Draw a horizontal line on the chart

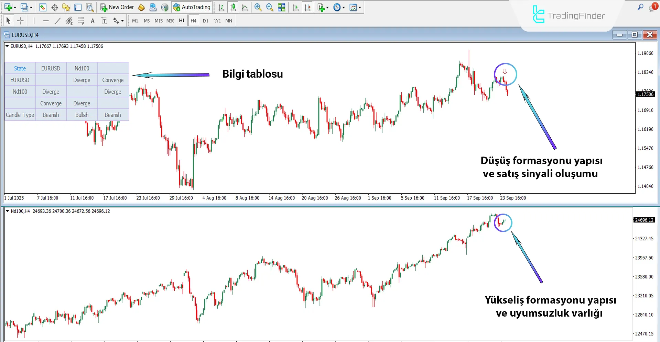pyautogui.click(x=46, y=20)
